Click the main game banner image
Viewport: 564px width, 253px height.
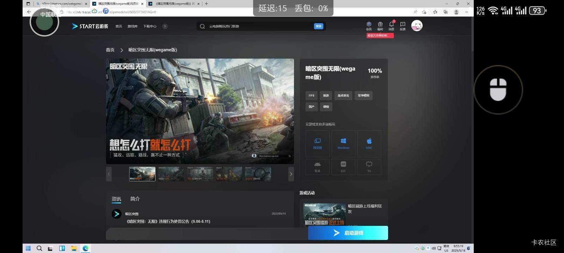click(200, 111)
